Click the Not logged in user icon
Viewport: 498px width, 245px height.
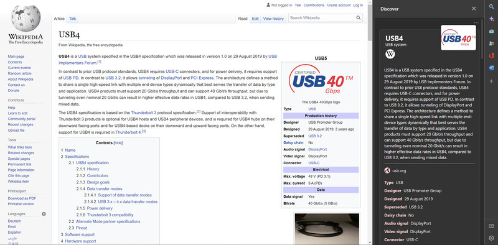[268, 5]
